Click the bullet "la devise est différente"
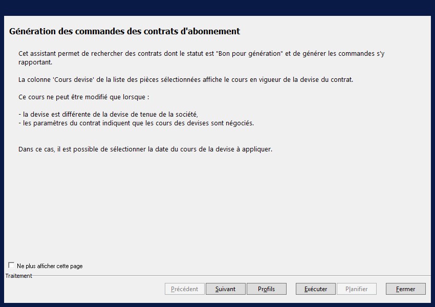The image size is (435, 307). 108,115
